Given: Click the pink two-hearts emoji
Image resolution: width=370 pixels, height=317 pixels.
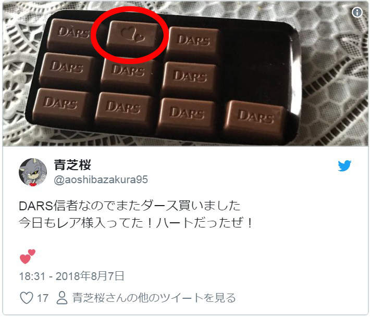Looking at the screenshot, I should (x=28, y=256).
